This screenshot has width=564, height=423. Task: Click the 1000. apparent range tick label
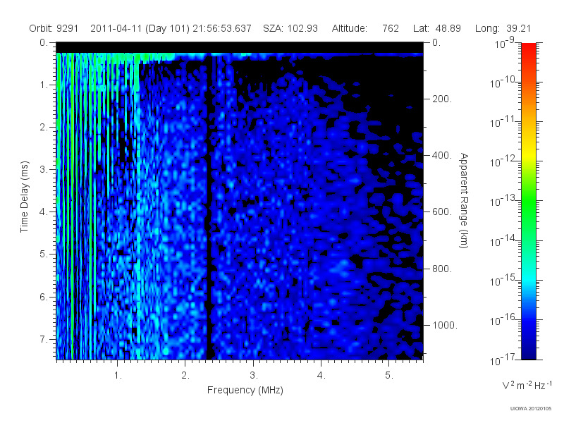(445, 325)
